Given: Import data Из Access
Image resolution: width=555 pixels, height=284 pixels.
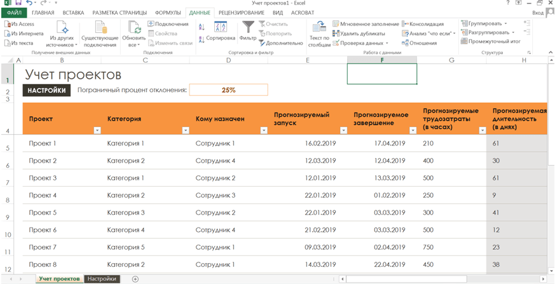Looking at the screenshot, I should [x=19, y=24].
